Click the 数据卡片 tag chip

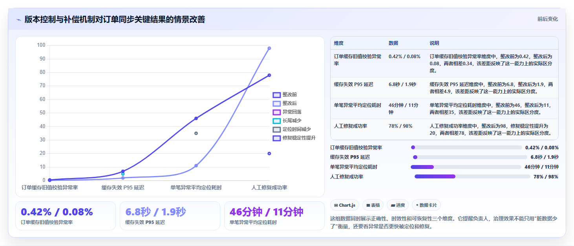click(426, 205)
